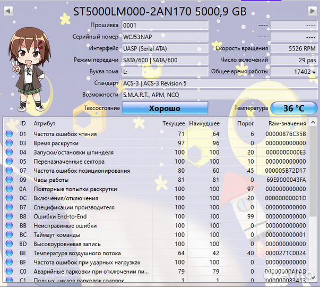Click rotation speed value 5526 RPM
The image size is (320, 287).
(294, 49)
